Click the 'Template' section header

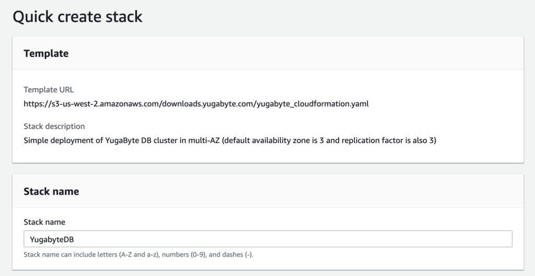[x=46, y=54]
